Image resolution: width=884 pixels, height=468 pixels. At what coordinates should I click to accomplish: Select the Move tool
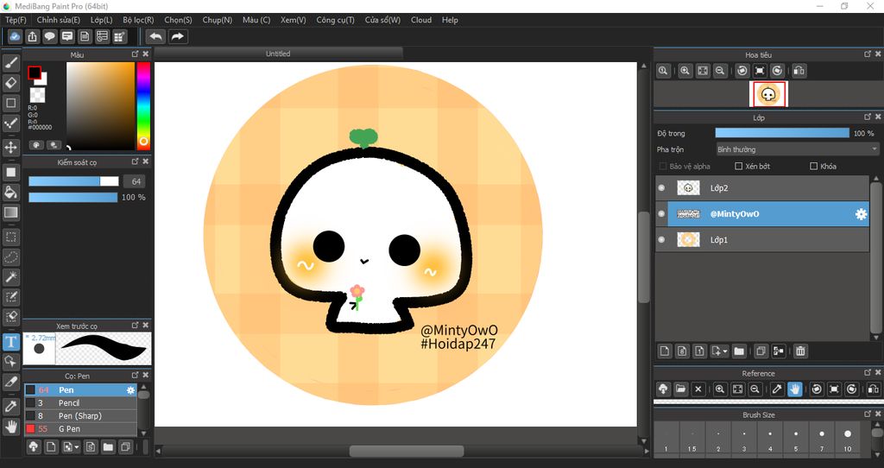point(10,148)
